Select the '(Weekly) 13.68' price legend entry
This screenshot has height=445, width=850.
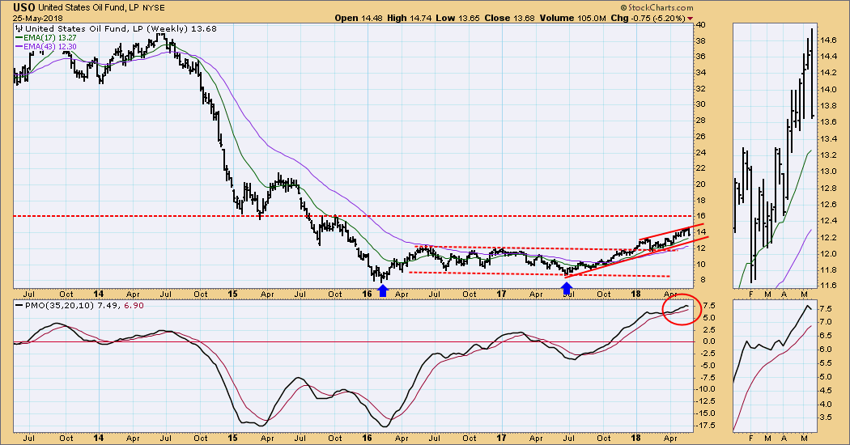[x=181, y=29]
